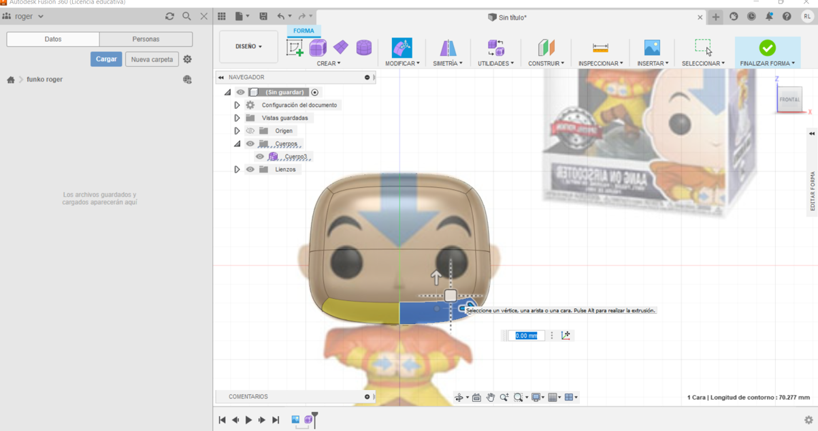
Task: Open the job status clock icon
Action: click(751, 17)
